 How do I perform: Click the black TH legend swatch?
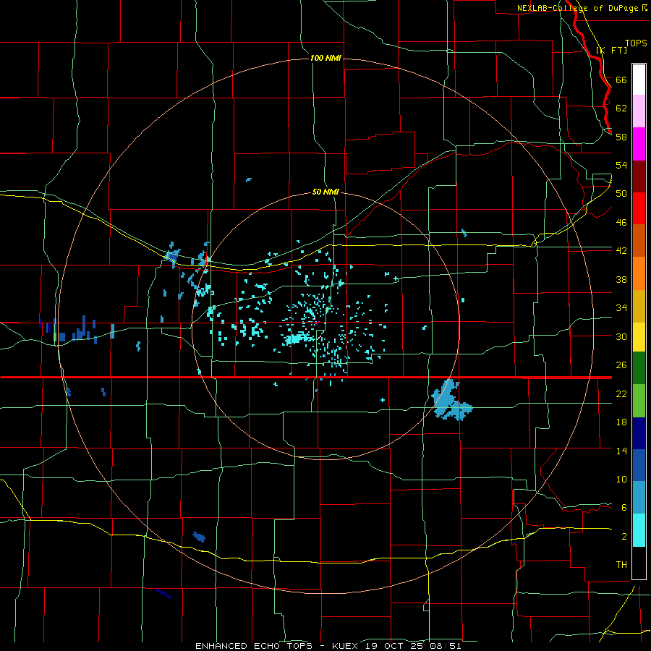639,563
